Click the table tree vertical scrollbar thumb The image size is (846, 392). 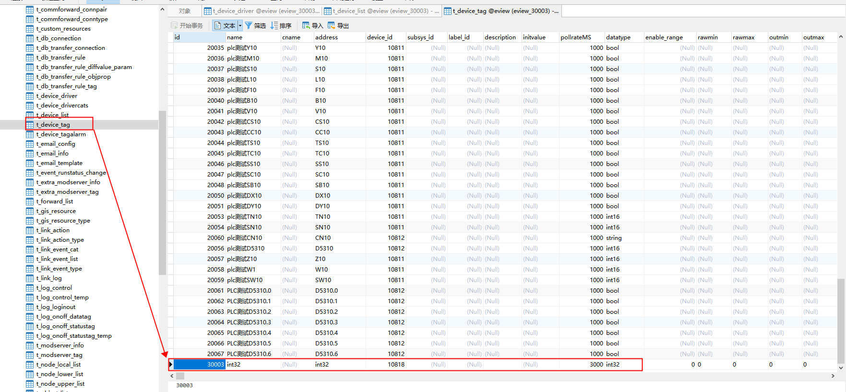click(x=162, y=192)
